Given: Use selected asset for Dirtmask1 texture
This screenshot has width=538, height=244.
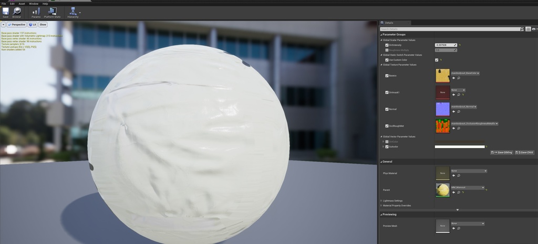Looking at the screenshot, I should 453,95.
